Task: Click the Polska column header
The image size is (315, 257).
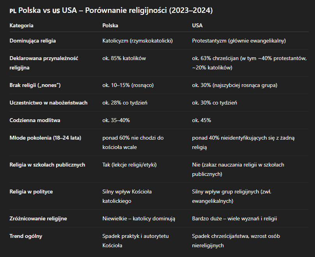Action: [x=110, y=25]
